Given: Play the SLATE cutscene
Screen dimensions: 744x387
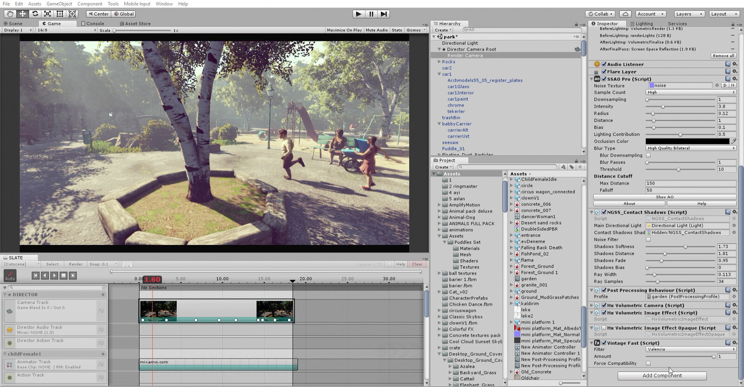Looking at the screenshot, I should pyautogui.click(x=54, y=275).
